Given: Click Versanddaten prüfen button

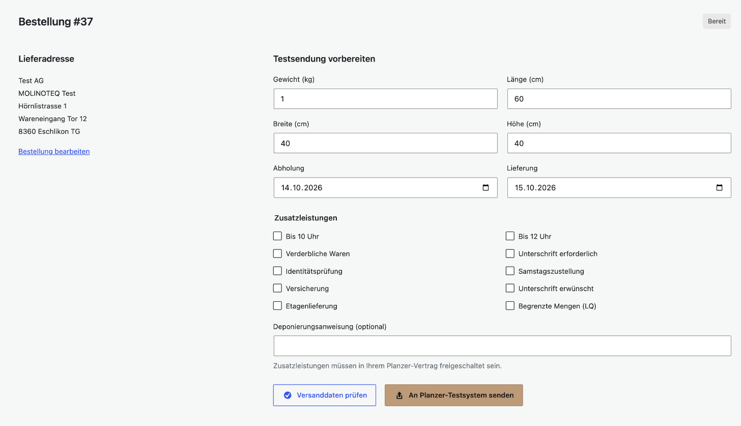Looking at the screenshot, I should pos(325,395).
